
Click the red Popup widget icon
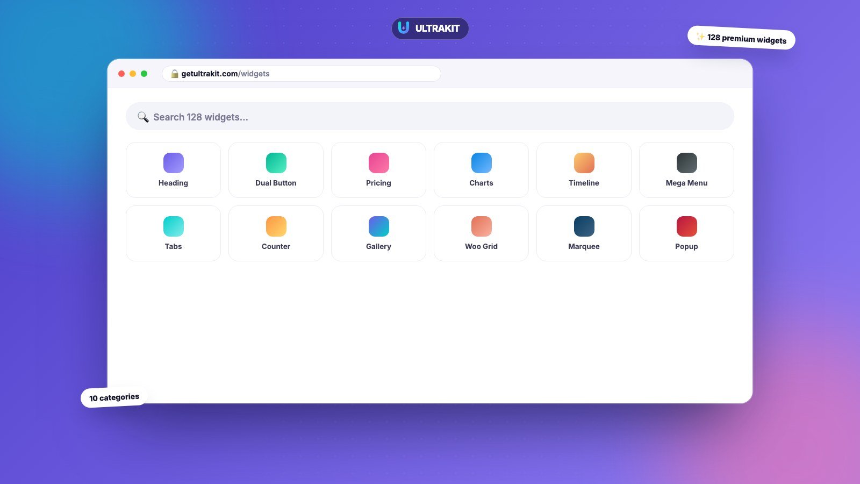(686, 226)
